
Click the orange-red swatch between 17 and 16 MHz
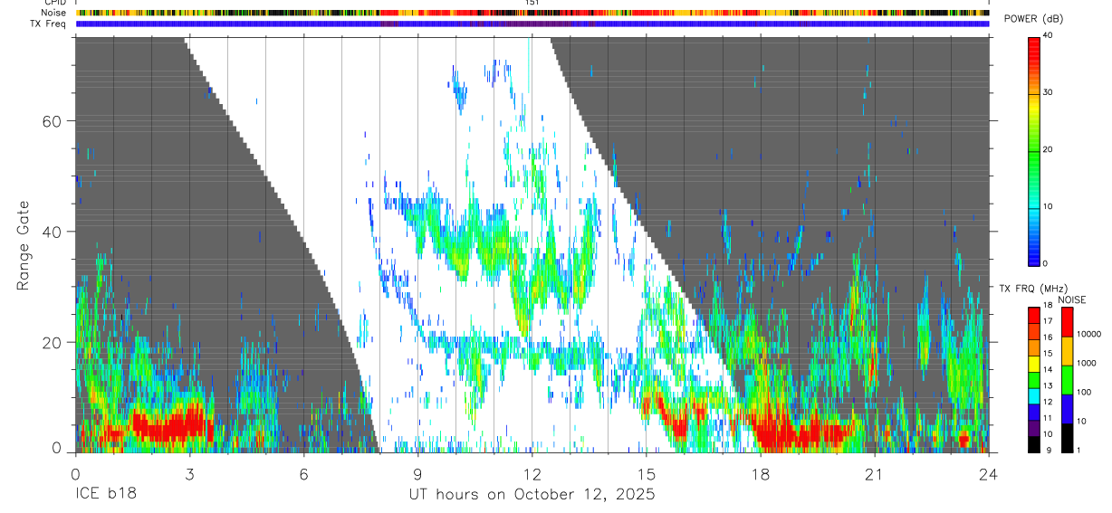(1033, 329)
